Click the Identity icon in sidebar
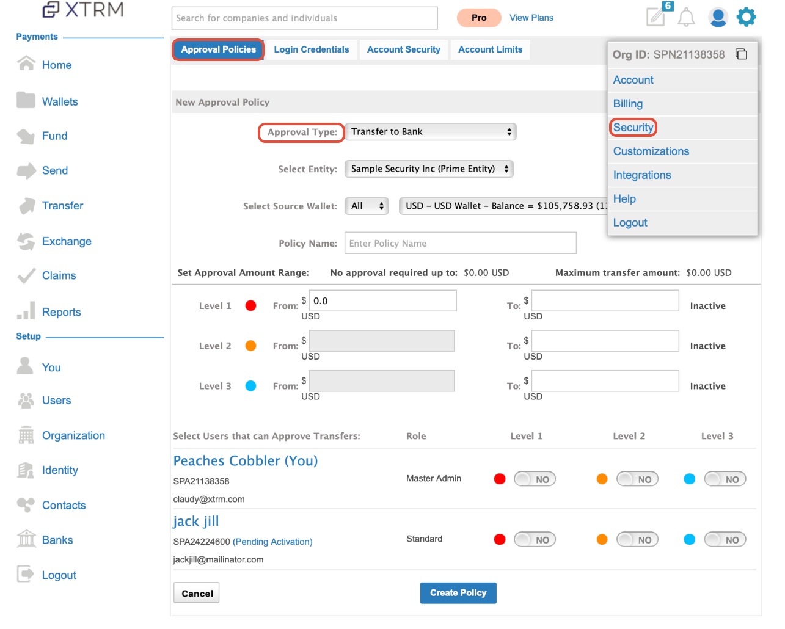This screenshot has height=629, width=785. pyautogui.click(x=26, y=470)
